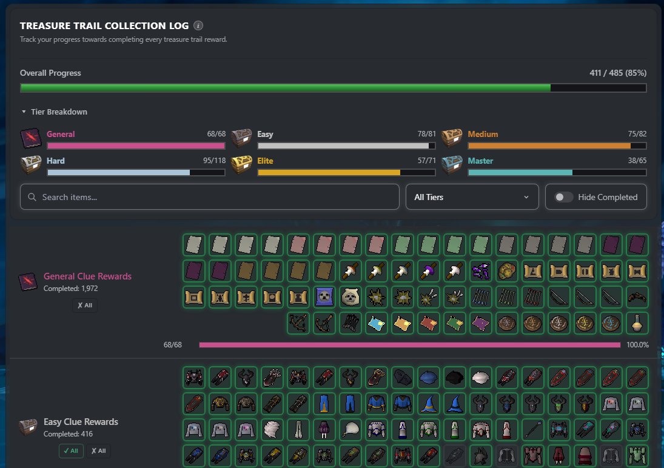Select the potion flask icon in General rewards
The width and height of the screenshot is (664, 468).
click(637, 323)
